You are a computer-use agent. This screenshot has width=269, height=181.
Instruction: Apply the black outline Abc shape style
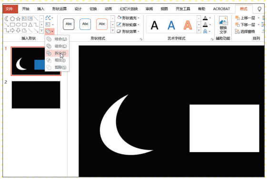[x=69, y=24]
